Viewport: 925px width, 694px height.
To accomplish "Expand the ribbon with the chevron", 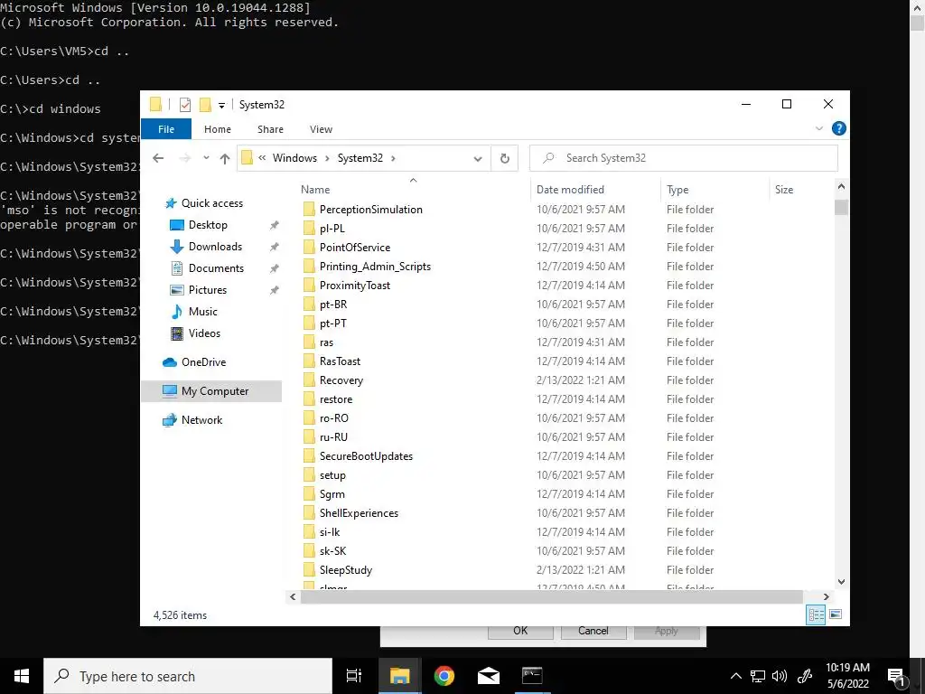I will tap(818, 128).
